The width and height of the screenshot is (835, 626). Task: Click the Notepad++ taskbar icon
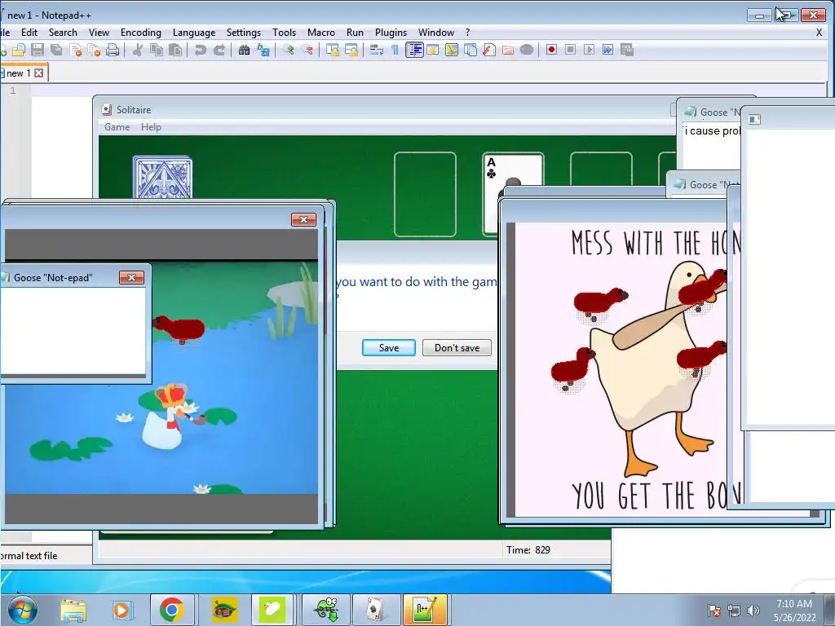(426, 610)
